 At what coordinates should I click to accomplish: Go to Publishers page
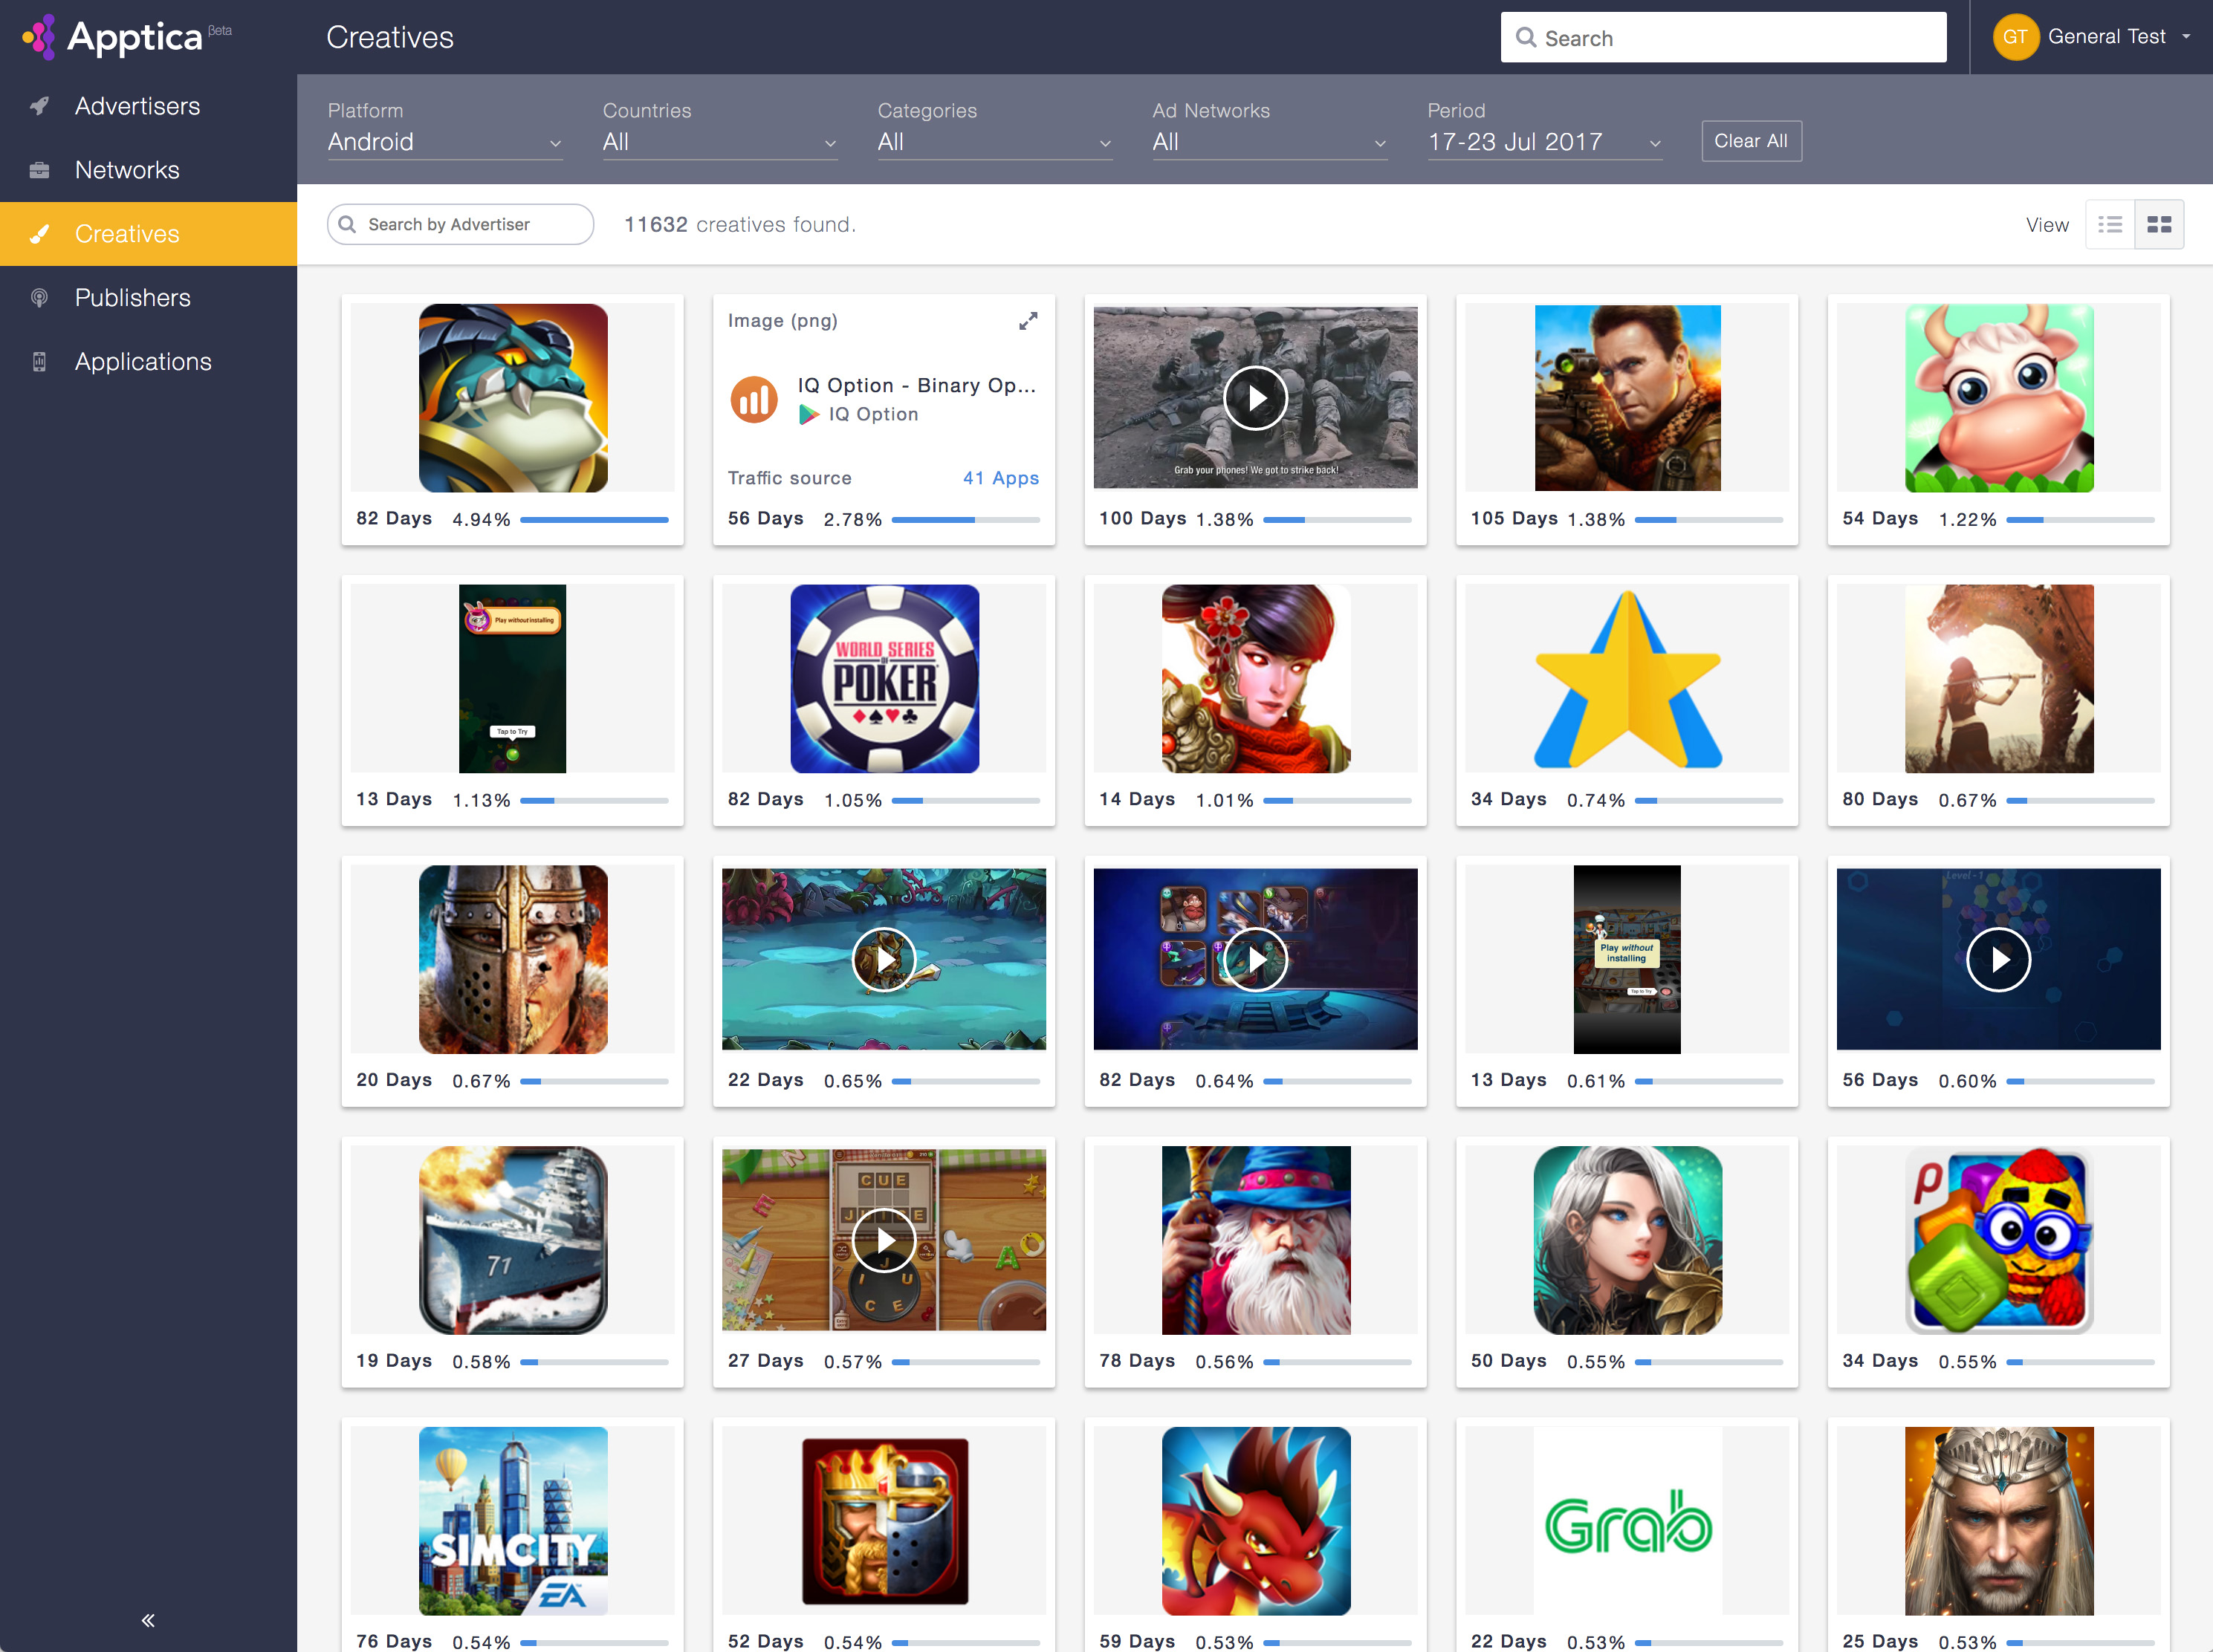[148, 298]
